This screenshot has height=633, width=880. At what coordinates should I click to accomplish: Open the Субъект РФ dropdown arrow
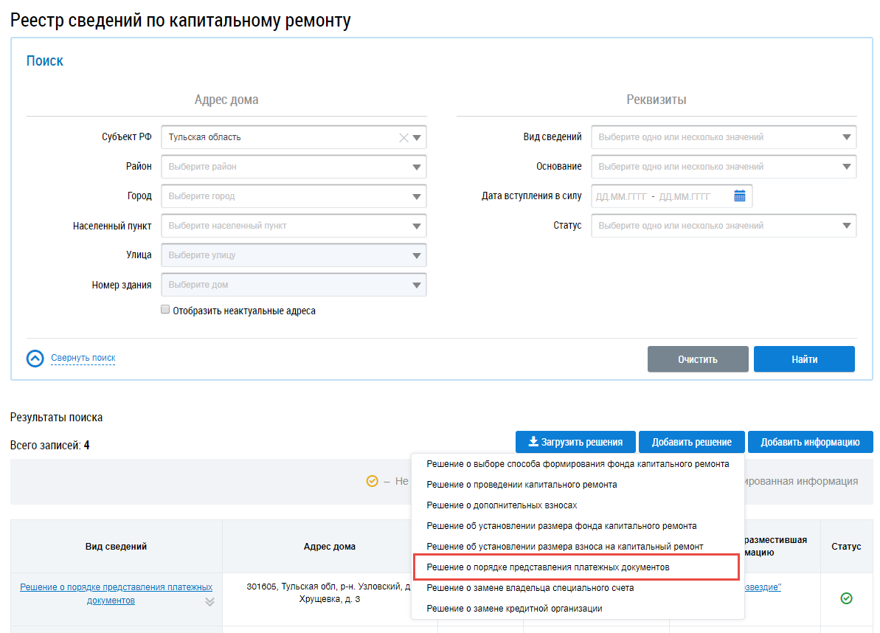(x=418, y=137)
